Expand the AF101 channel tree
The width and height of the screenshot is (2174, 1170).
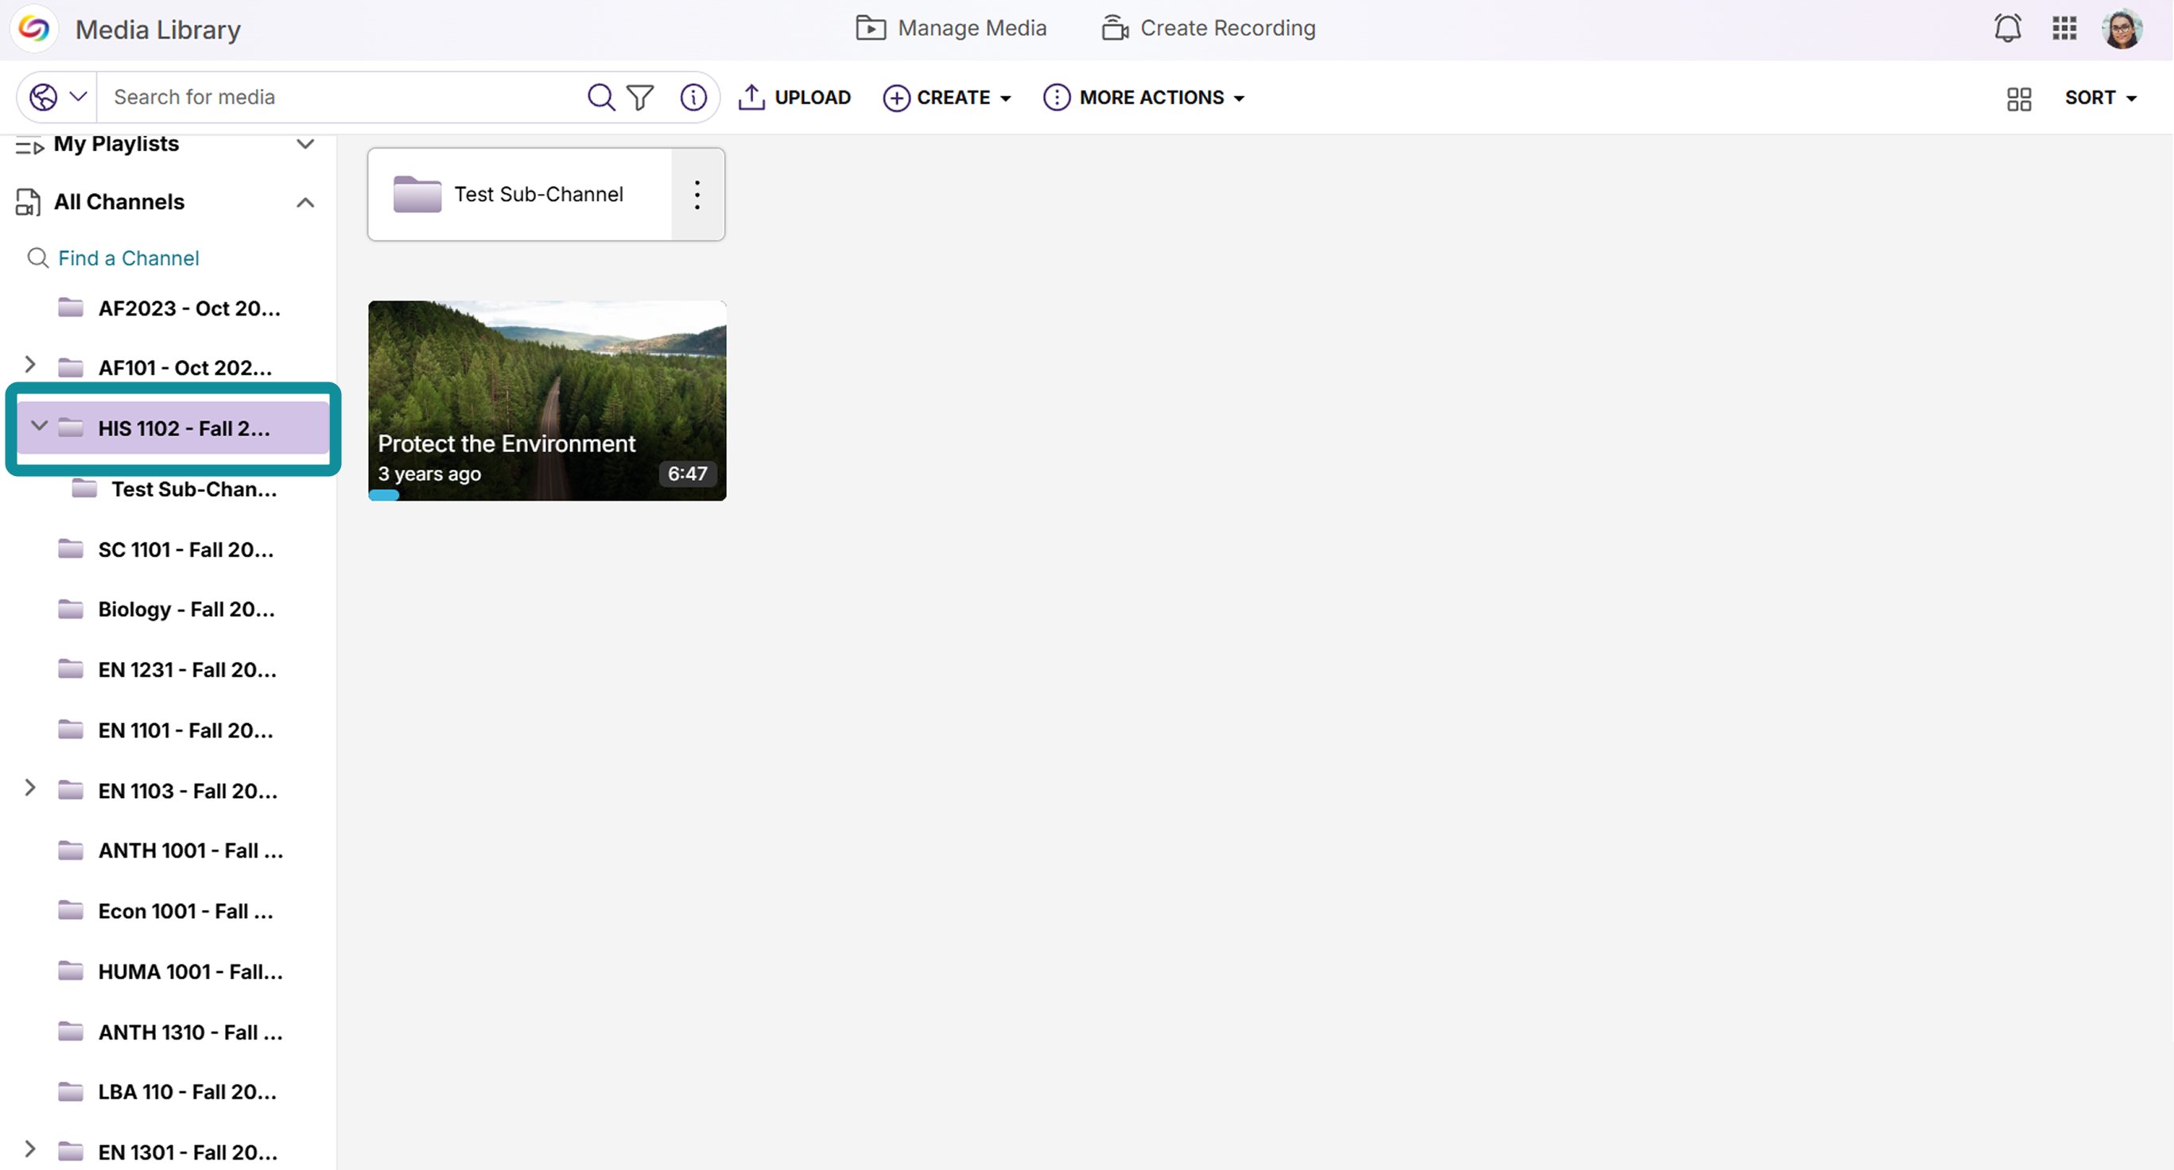(x=29, y=364)
